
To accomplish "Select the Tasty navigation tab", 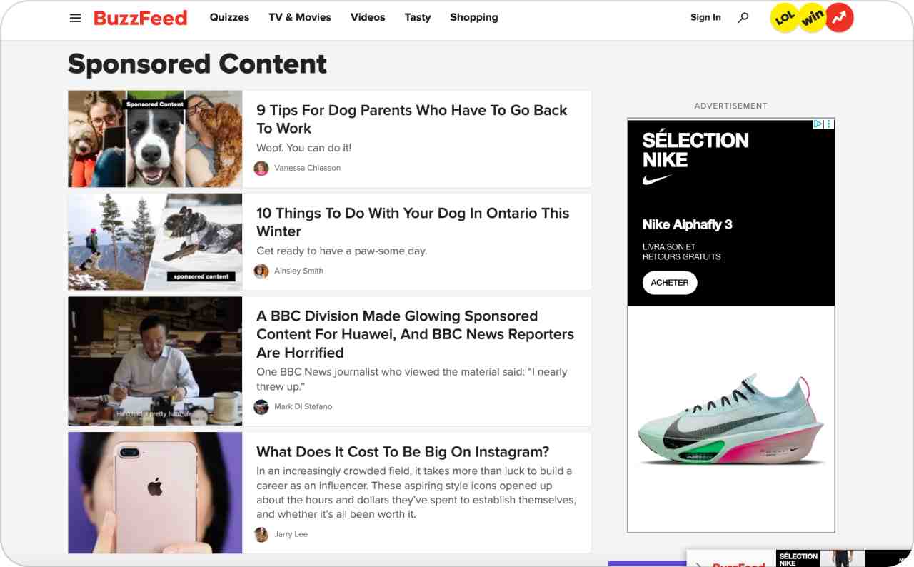I will click(417, 17).
